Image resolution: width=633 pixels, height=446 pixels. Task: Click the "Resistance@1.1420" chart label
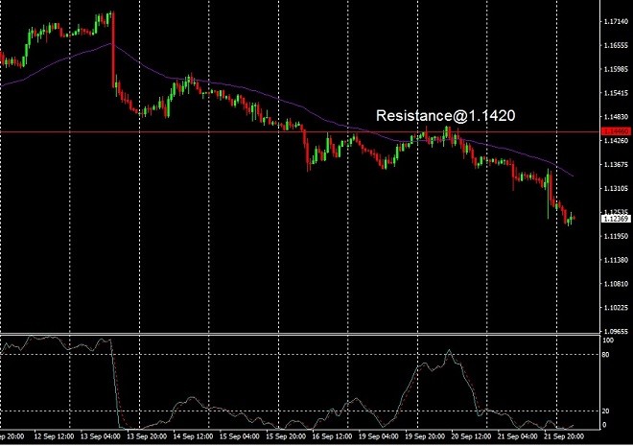pos(445,115)
